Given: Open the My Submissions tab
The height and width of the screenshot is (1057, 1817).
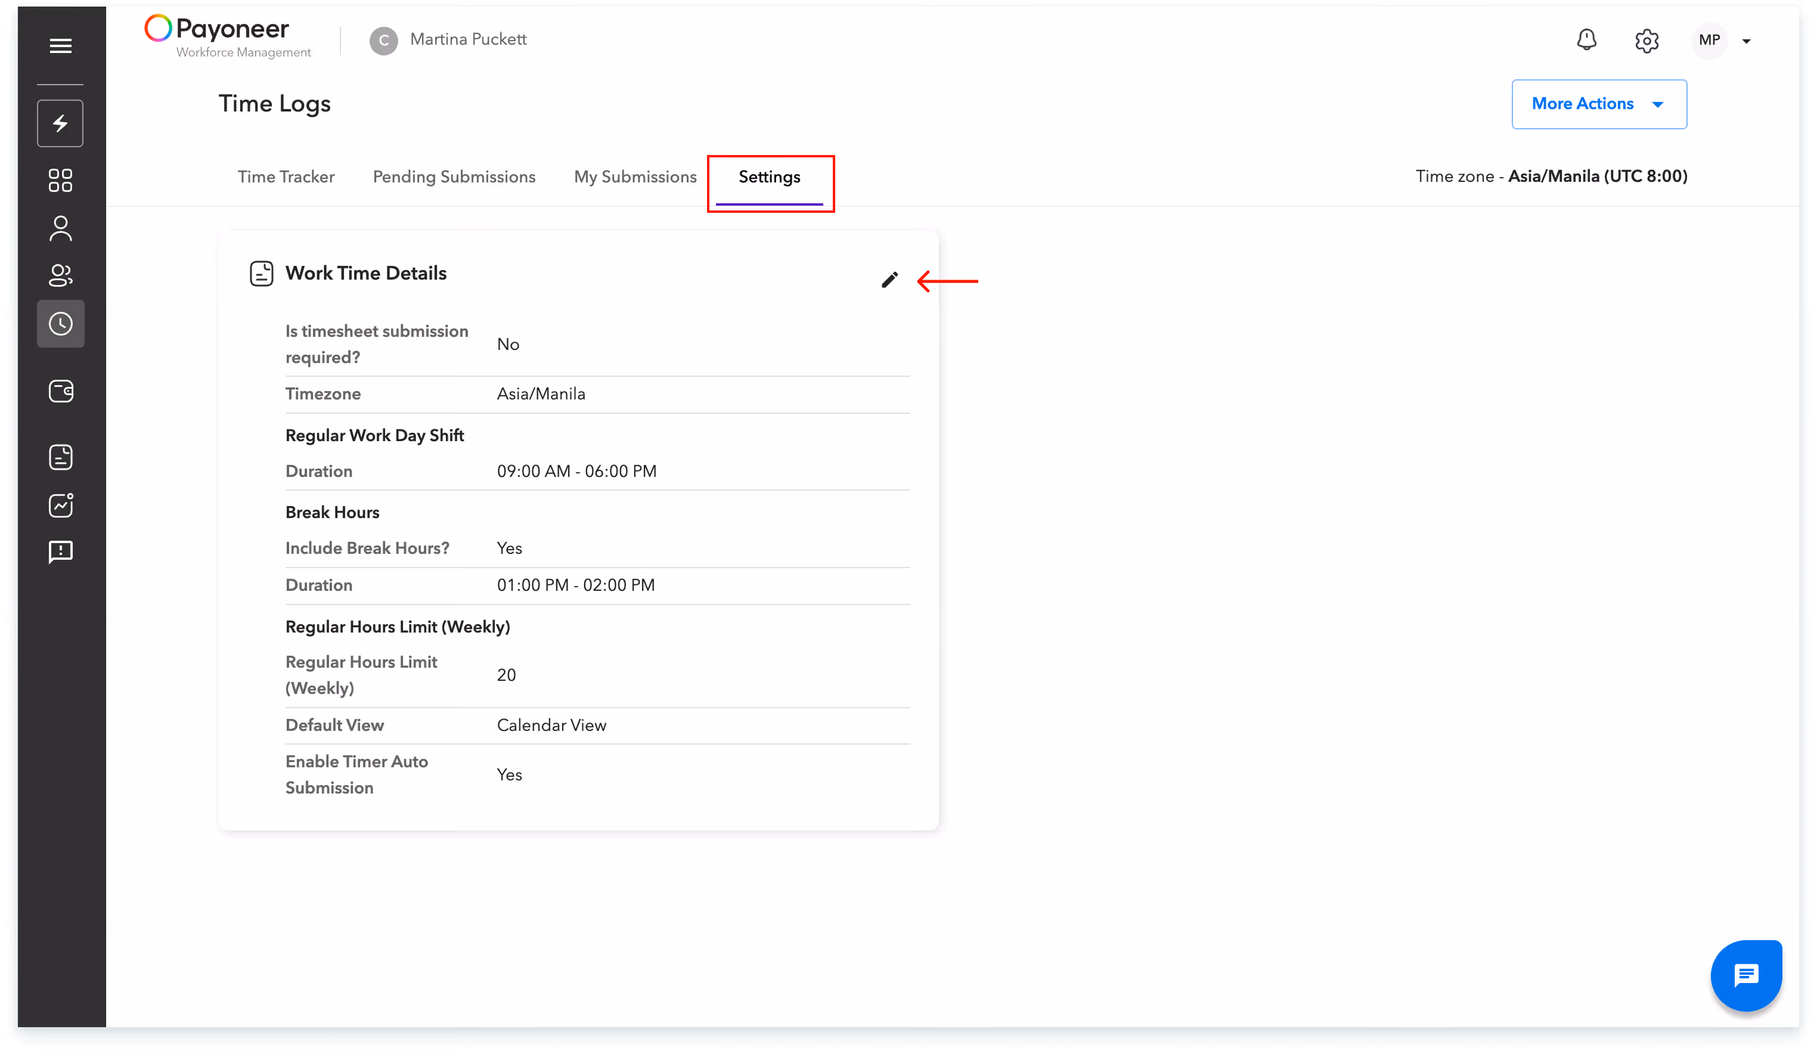Looking at the screenshot, I should 634,176.
